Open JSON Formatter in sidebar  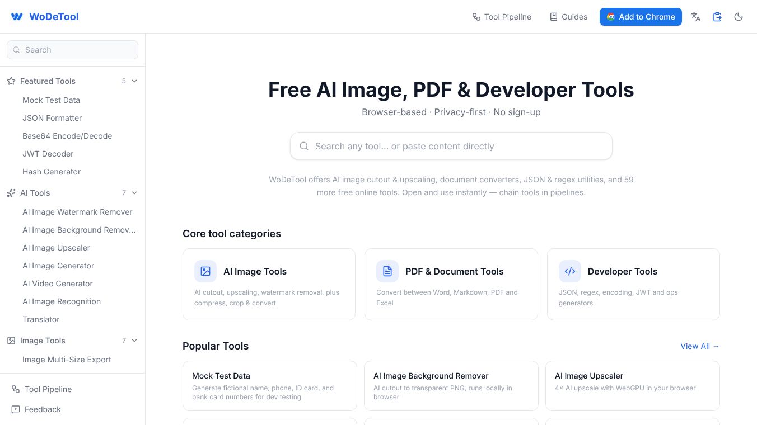coord(52,118)
